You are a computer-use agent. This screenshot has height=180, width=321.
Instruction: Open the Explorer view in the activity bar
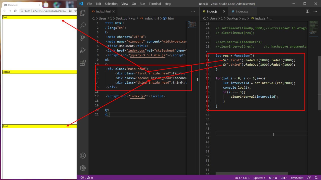click(x=83, y=13)
